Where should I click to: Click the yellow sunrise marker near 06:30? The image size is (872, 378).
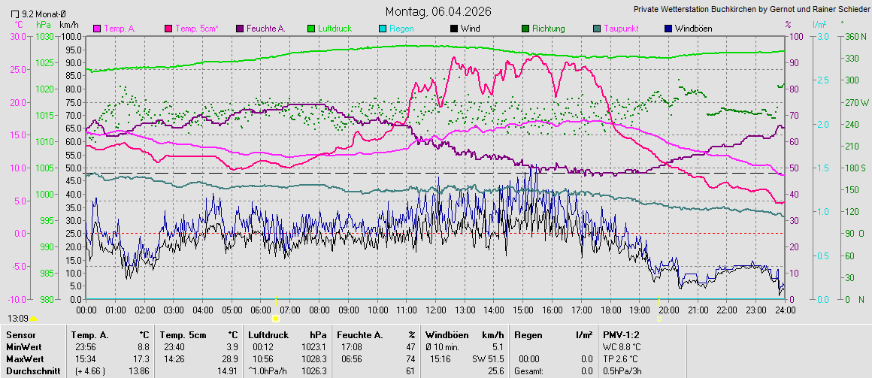276,319
